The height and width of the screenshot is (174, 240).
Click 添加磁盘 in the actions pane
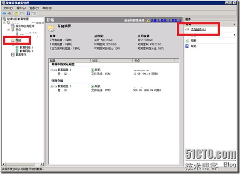click(198, 29)
